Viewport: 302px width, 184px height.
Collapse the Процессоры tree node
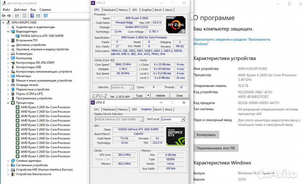(x=8, y=103)
